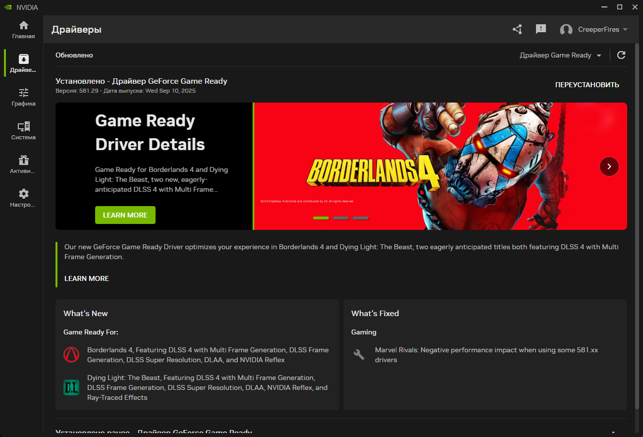Click the green LEARN MORE button

125,215
